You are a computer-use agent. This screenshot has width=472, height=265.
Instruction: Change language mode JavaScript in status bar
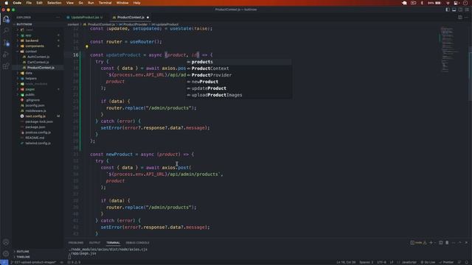409,262
